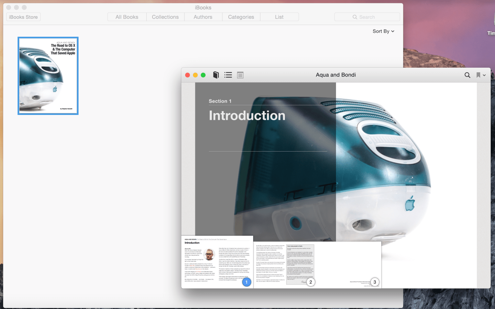Close the Aqua and Bondi reader window
The image size is (495, 309).
[x=187, y=75]
